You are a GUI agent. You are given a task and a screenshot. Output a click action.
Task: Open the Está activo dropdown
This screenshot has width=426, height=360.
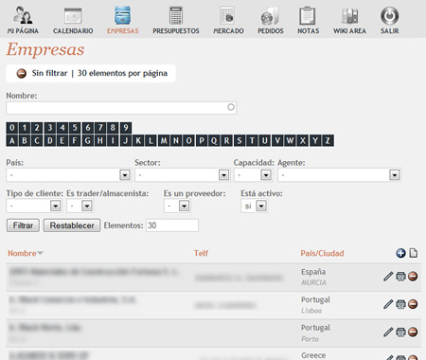coord(261,206)
